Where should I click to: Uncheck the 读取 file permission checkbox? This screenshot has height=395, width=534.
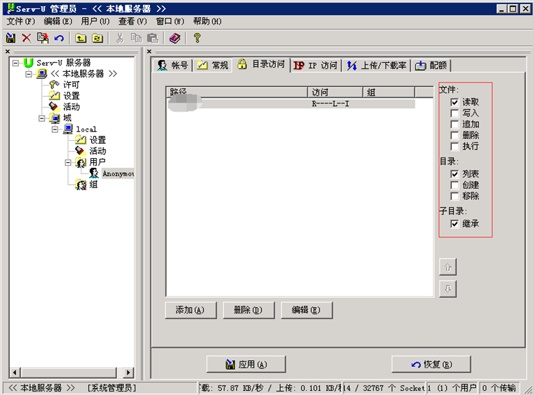pyautogui.click(x=455, y=102)
